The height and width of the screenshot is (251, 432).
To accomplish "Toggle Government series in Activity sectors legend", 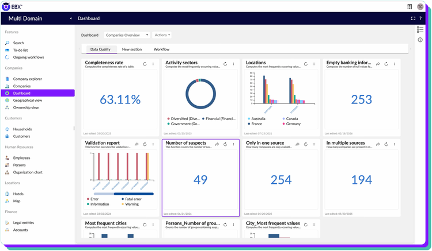I will (184, 124).
